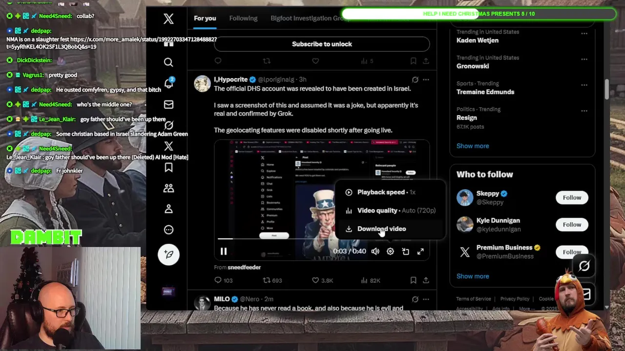625x351 pixels.
Task: Click Subscribe to unlock button
Action: point(322,44)
